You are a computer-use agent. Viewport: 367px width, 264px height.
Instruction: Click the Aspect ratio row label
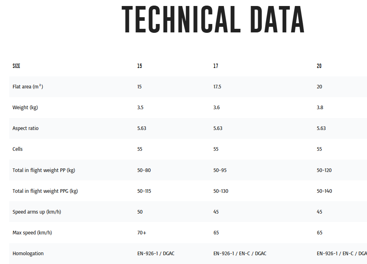(x=26, y=128)
